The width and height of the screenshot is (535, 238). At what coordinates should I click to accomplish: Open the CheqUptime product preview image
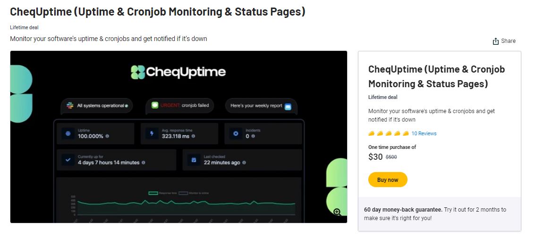[178, 137]
